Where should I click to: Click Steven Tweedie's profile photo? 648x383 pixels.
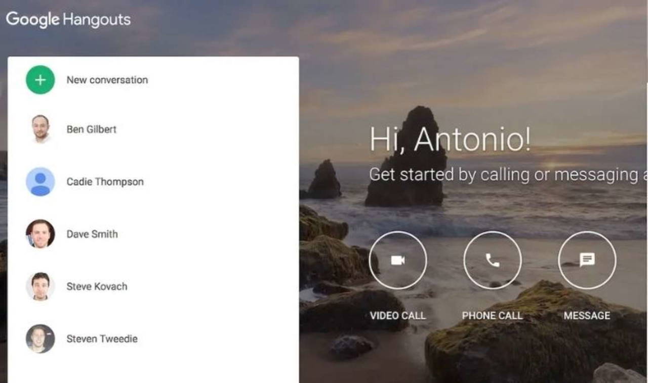[40, 339]
